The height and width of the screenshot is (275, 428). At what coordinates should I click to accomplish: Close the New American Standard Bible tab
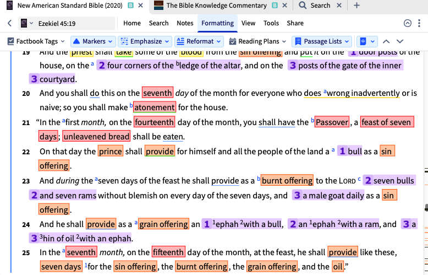[141, 6]
